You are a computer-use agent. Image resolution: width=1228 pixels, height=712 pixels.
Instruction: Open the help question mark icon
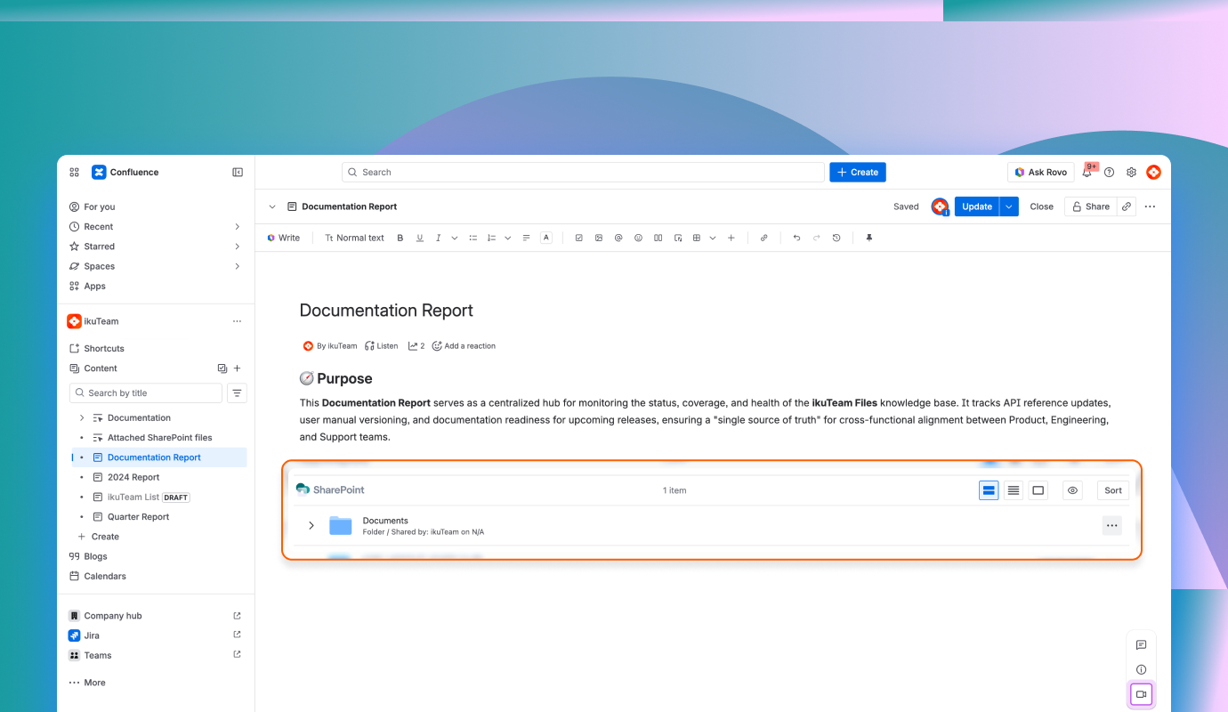tap(1109, 173)
